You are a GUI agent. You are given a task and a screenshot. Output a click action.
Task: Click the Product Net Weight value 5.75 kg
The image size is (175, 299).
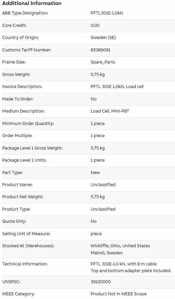(x=98, y=197)
